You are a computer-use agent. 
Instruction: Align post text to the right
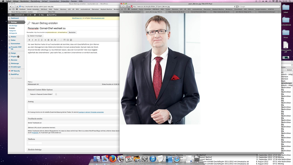[55, 40]
